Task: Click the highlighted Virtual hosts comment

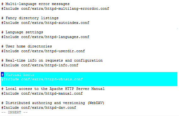Action: [18, 75]
